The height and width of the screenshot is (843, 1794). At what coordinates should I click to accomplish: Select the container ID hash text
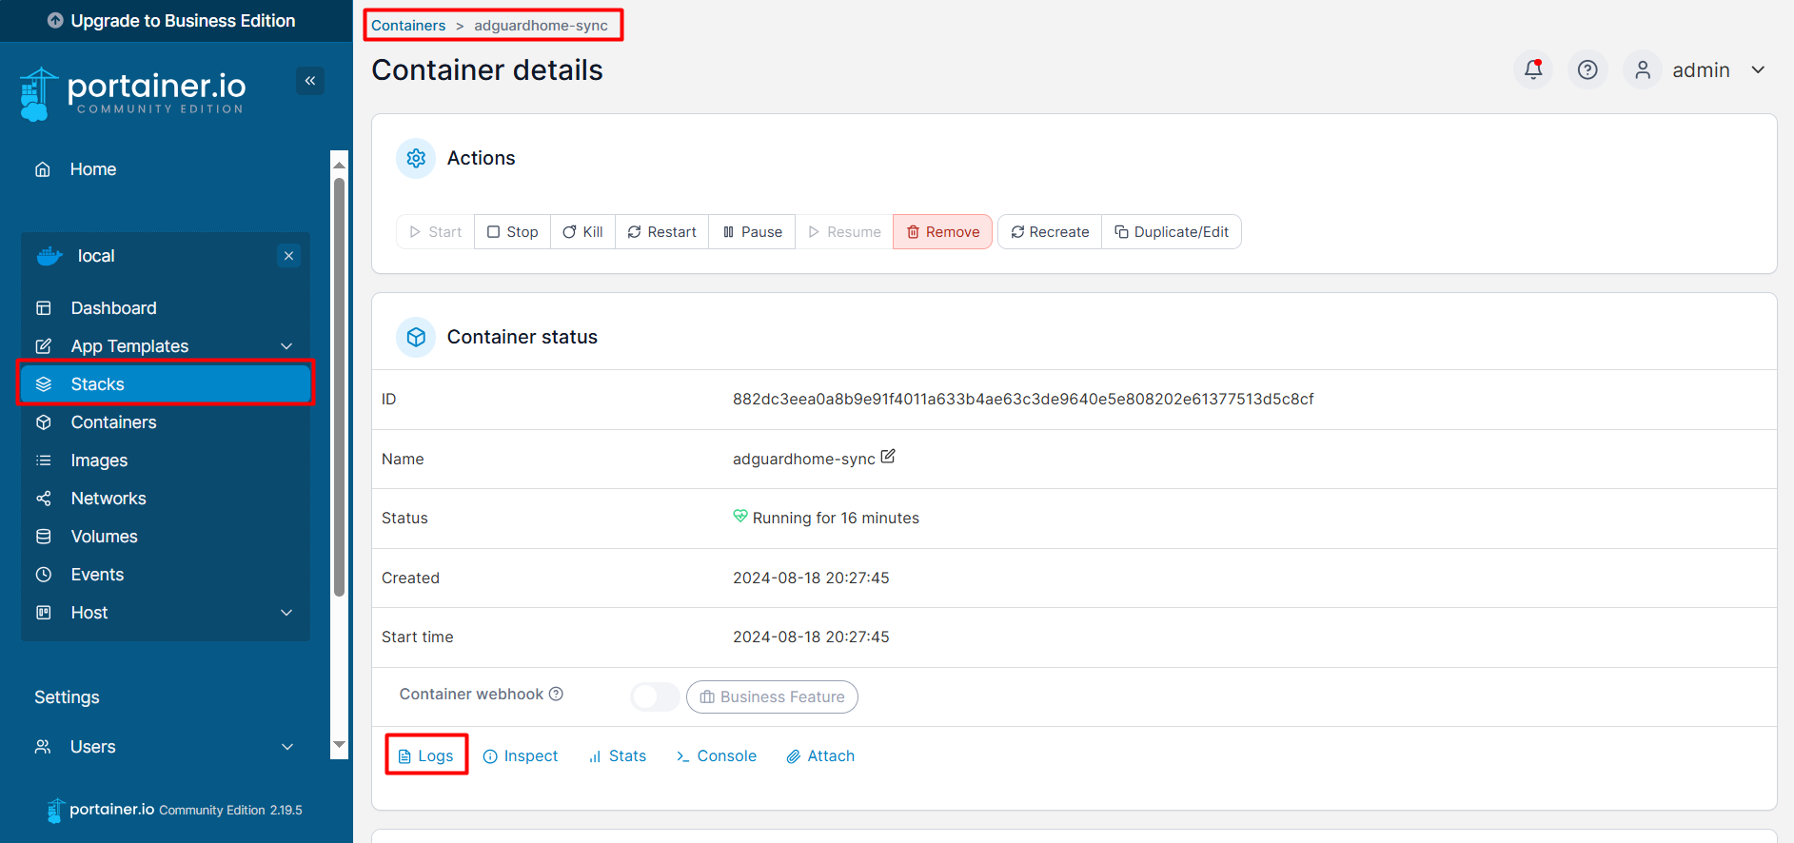coord(1023,399)
